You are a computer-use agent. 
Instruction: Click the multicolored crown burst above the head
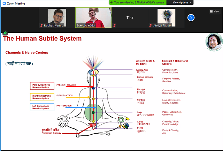click(x=93, y=62)
